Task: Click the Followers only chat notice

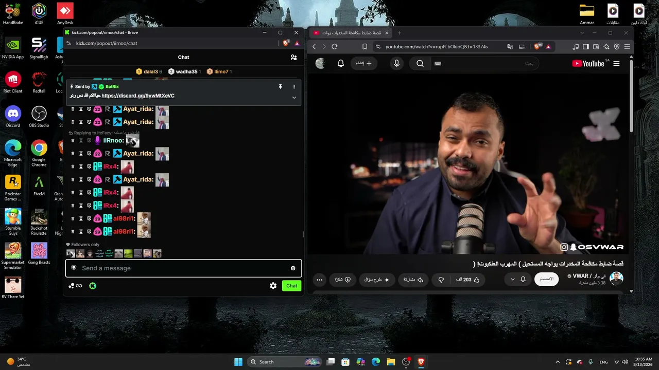Action: 83,245
